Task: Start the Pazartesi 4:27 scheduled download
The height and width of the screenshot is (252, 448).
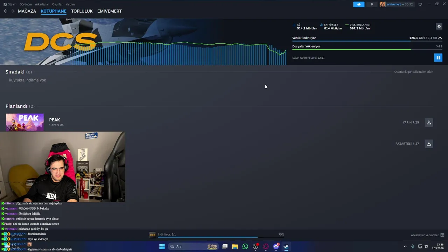Action: click(429, 143)
